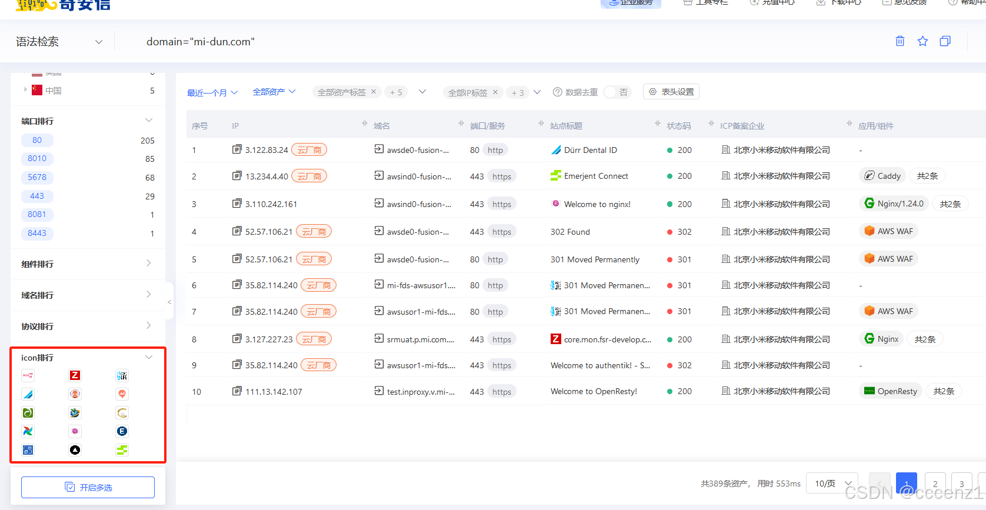Filter by the green rounded-square favicon

click(x=28, y=413)
